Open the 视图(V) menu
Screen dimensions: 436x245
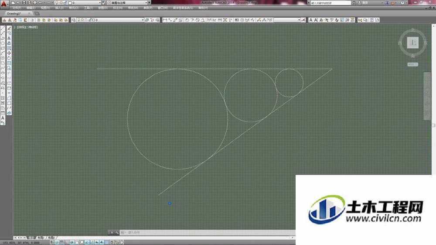pyautogui.click(x=45, y=8)
